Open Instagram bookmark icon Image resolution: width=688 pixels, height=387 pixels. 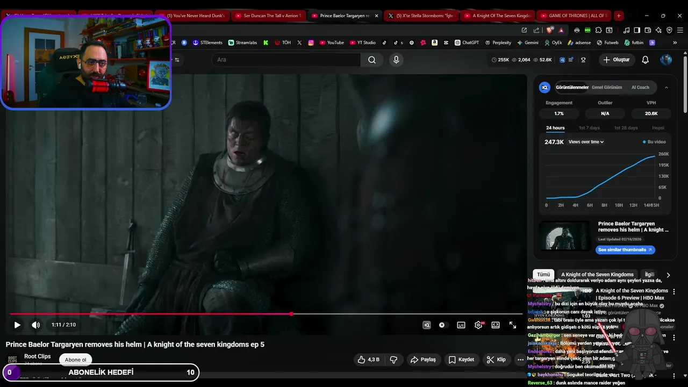point(311,42)
